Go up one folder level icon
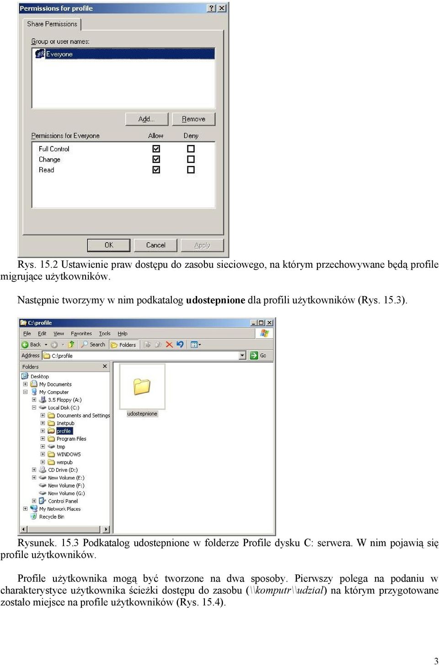The width and height of the screenshot is (439, 665). click(x=71, y=344)
